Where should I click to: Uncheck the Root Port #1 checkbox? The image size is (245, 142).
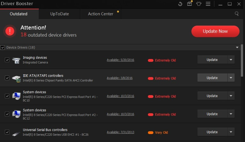click(x=7, y=96)
